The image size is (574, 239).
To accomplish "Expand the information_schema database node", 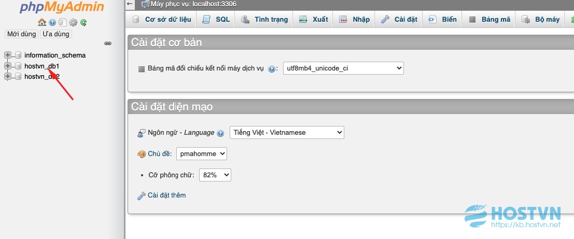I will tap(7, 55).
